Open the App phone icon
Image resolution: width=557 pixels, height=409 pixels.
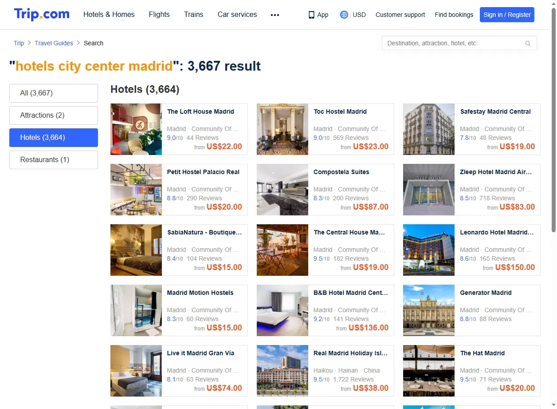(311, 15)
